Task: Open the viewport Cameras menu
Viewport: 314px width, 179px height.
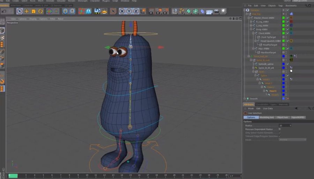Action: click(22, 19)
